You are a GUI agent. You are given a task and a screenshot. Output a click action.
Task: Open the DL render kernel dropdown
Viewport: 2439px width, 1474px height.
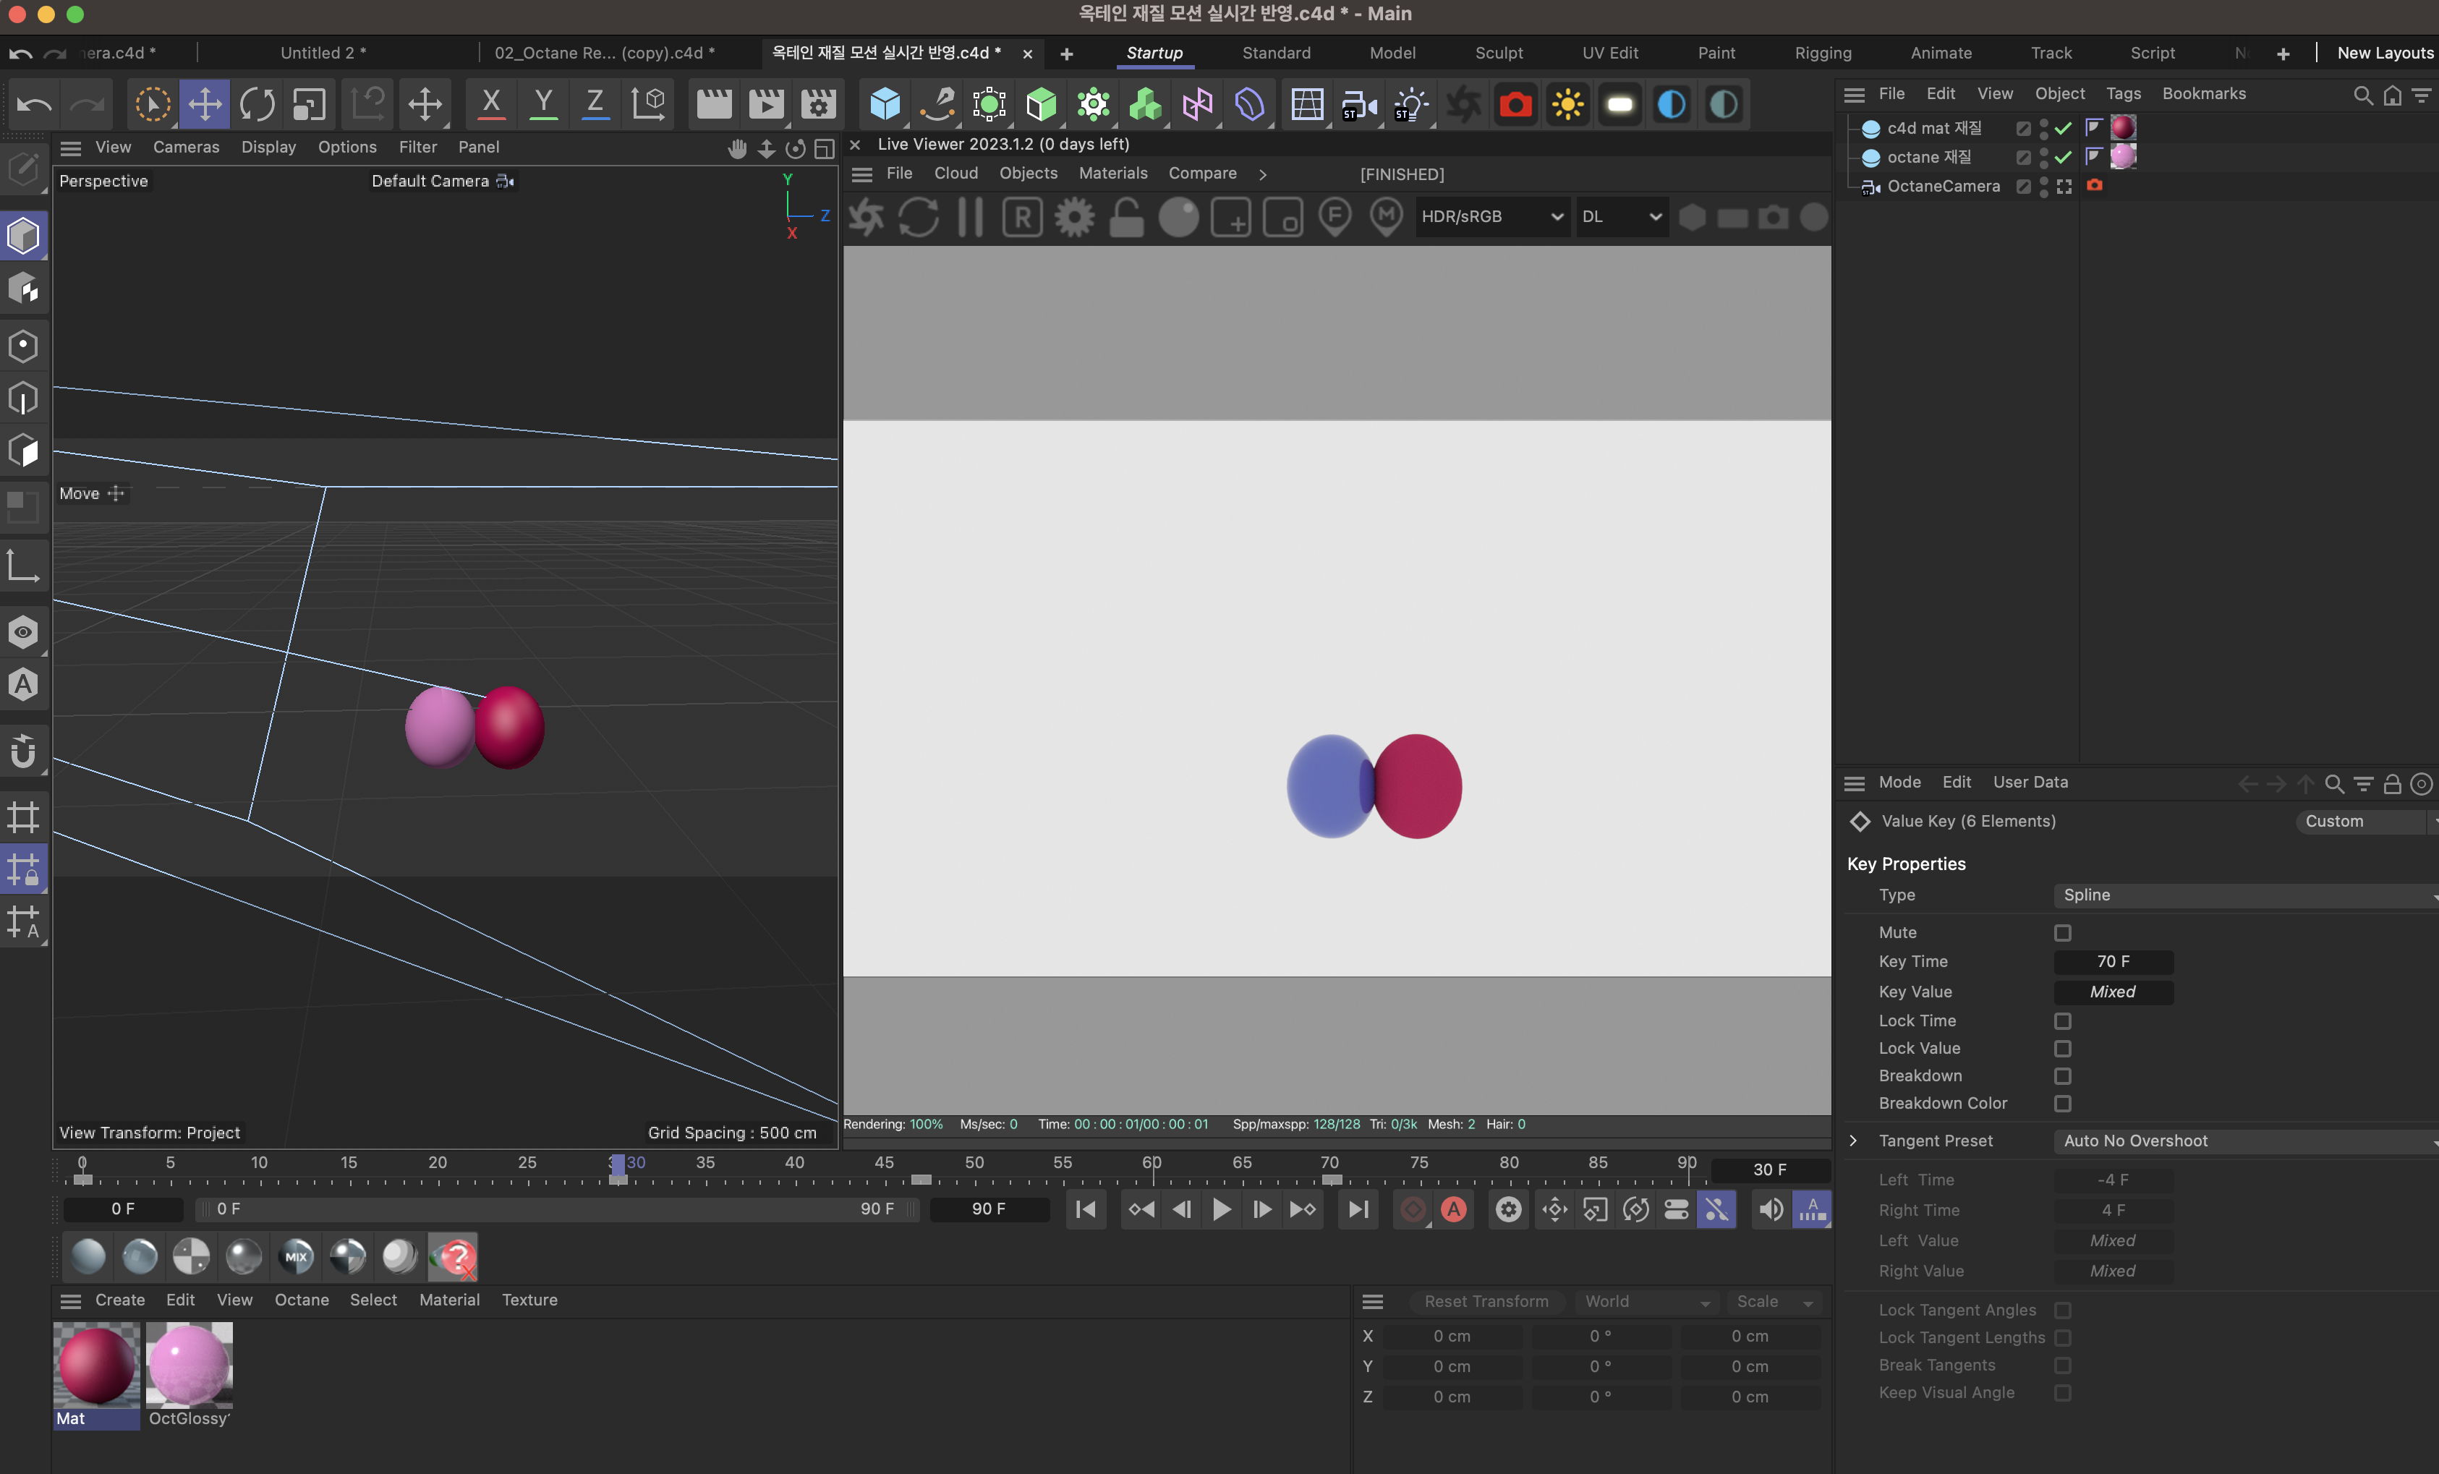[x=1619, y=218]
